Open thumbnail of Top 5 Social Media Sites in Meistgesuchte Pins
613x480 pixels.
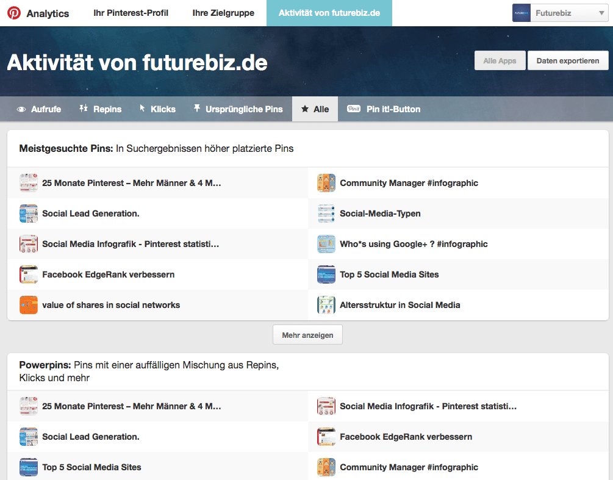coord(326,274)
